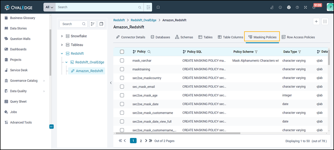Select Amazon_Redshift in the tree

coord(87,71)
